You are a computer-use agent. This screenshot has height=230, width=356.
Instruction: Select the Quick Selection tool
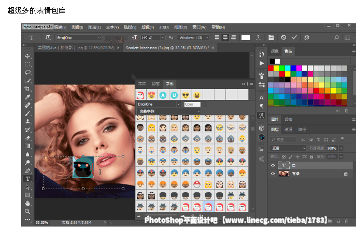point(27,81)
